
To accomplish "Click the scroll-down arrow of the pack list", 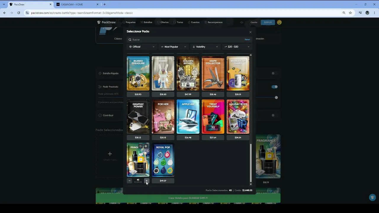I will coord(251,184).
